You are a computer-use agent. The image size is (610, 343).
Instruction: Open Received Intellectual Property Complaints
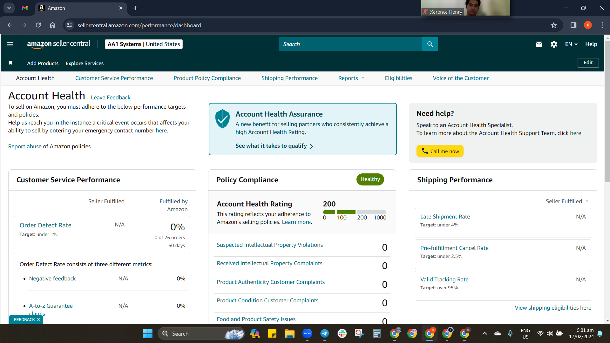tap(269, 263)
